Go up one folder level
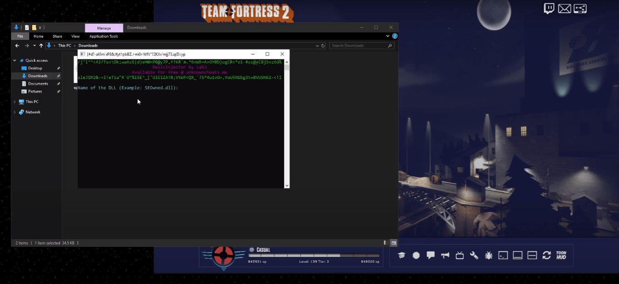The image size is (619, 284). pyautogui.click(x=41, y=45)
